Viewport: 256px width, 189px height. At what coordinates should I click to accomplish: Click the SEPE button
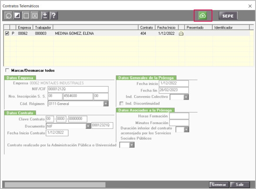tap(228, 16)
